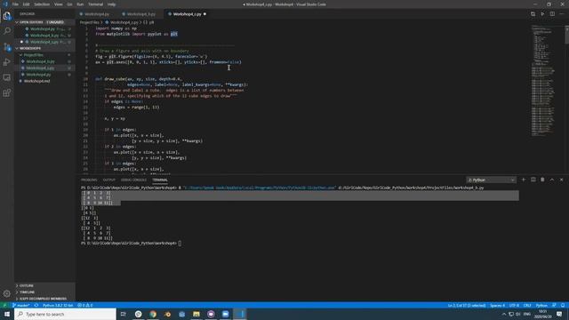Switch to the Output panel tab
The width and height of the screenshot is (569, 320).
coord(108,180)
